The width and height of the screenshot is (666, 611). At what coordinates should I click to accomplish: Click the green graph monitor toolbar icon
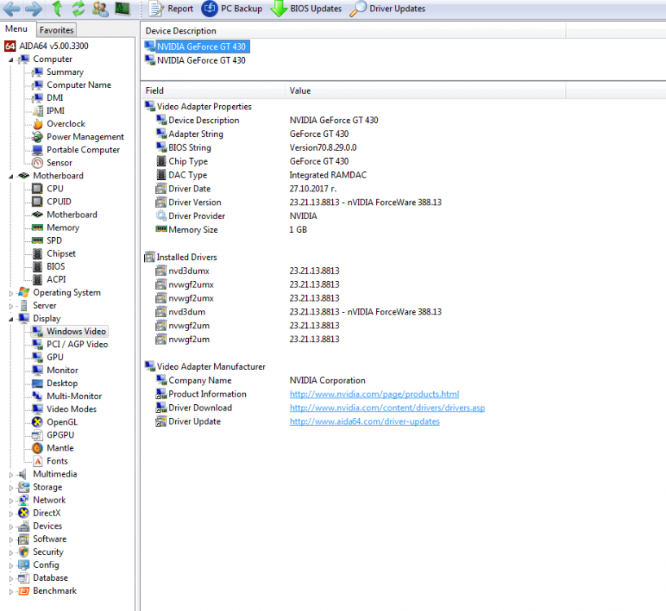(123, 8)
